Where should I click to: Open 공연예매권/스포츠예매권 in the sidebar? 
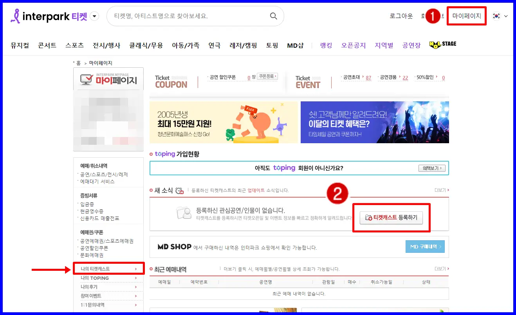[106, 241]
